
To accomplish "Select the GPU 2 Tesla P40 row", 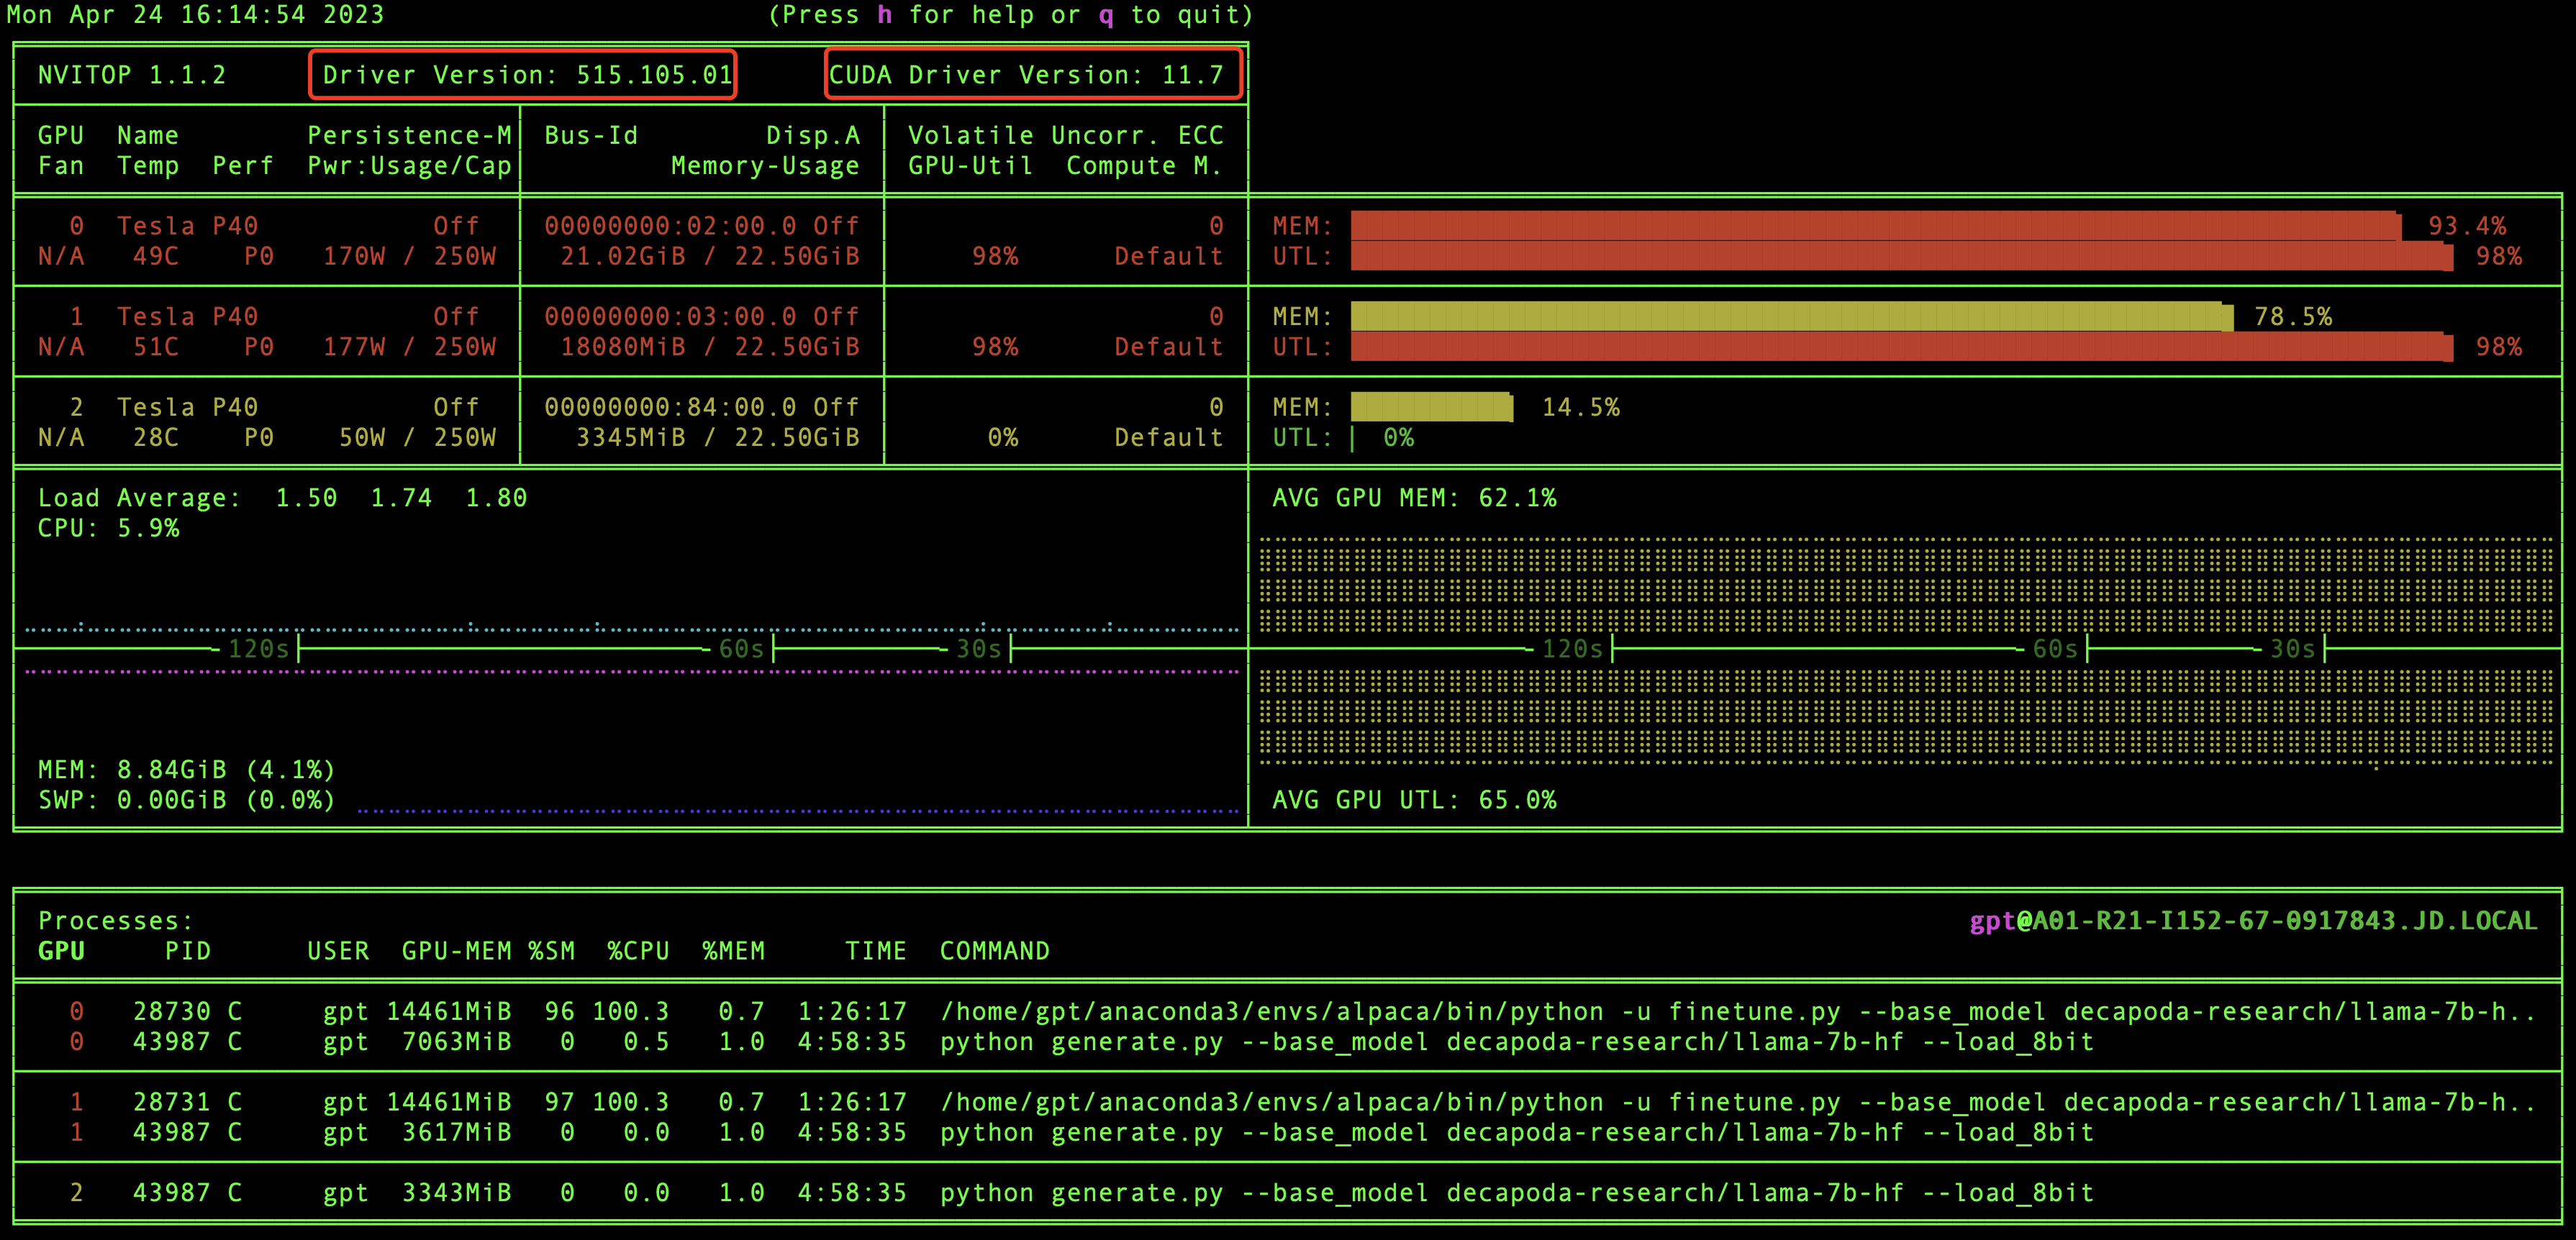I will (187, 408).
